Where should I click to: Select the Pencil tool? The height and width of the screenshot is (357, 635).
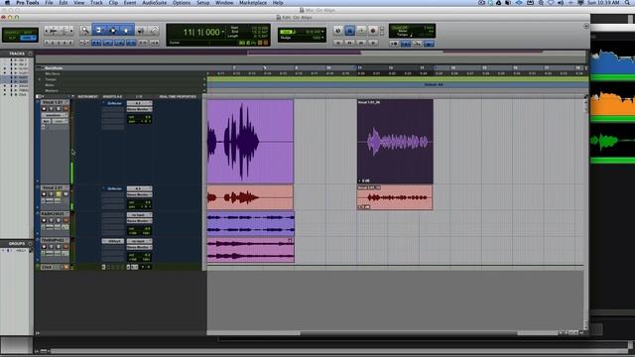(154, 31)
